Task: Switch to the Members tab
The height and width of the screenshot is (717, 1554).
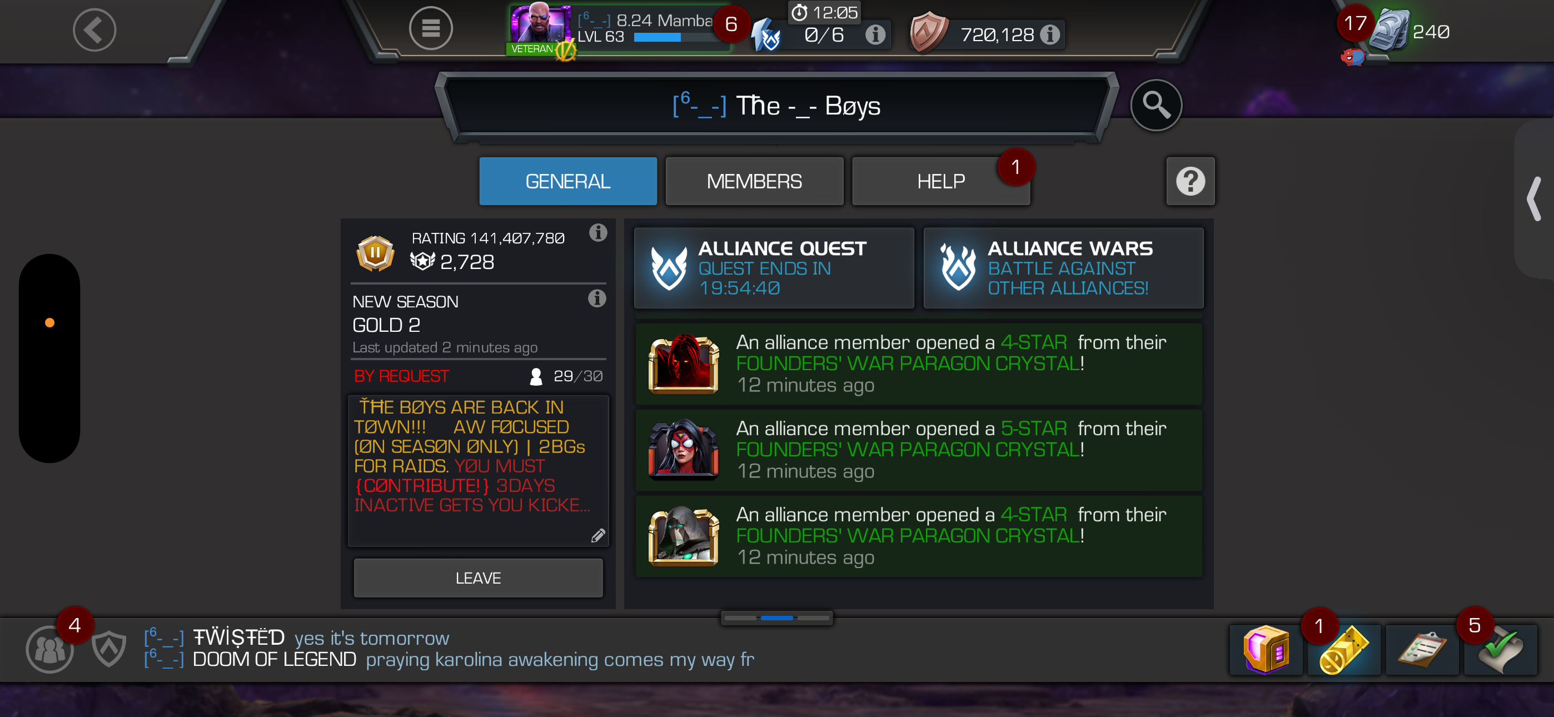Action: (x=754, y=181)
